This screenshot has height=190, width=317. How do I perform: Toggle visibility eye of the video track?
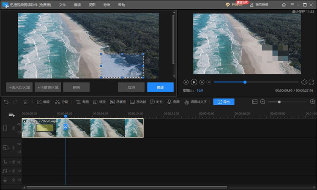[x=19, y=125]
